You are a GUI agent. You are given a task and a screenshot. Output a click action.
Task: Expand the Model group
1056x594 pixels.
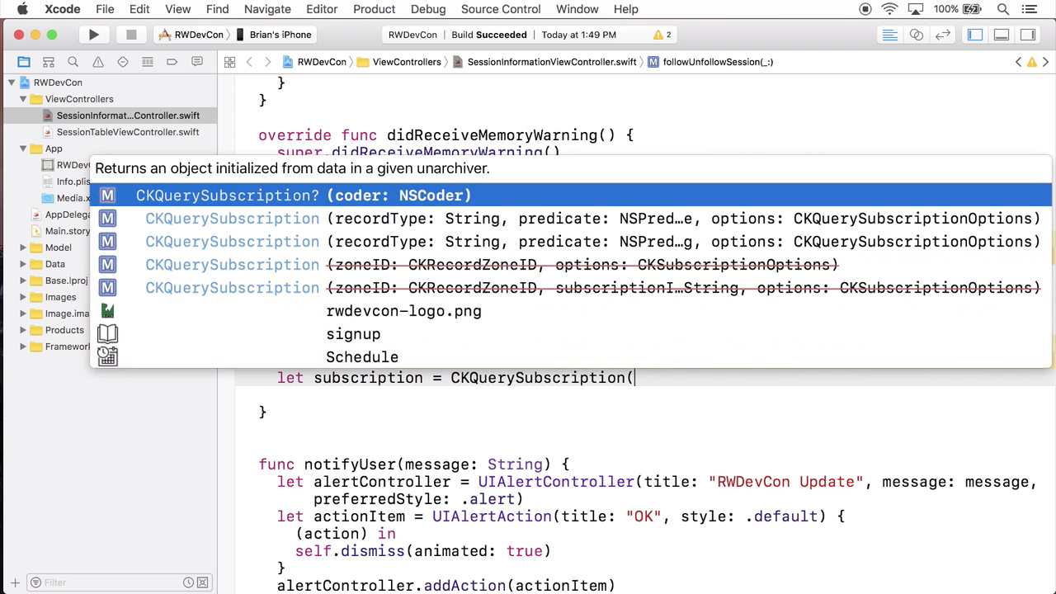pyautogui.click(x=23, y=247)
